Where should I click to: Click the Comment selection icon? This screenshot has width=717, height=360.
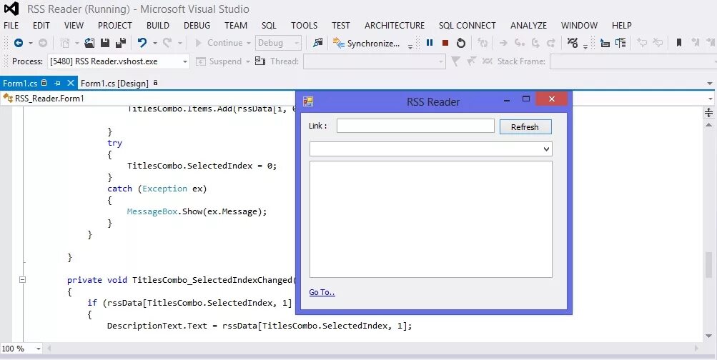click(642, 43)
